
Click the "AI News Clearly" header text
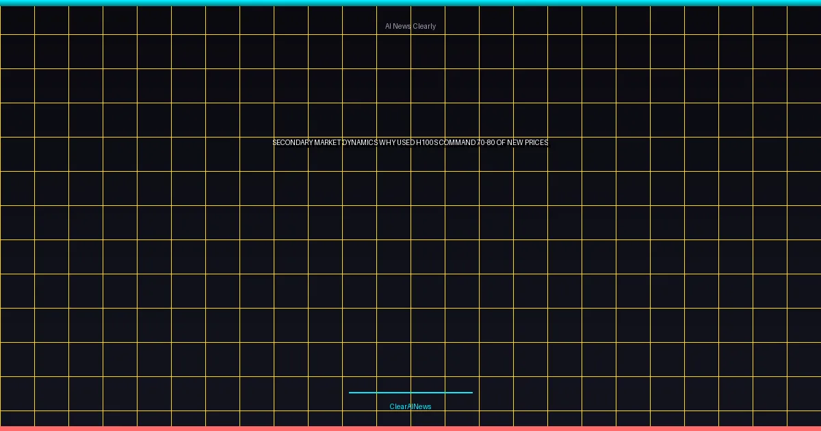click(x=410, y=26)
